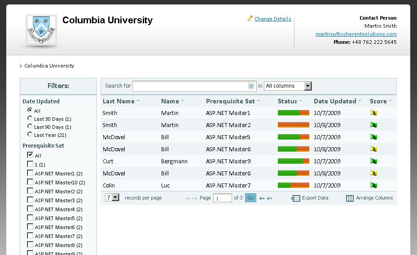Go to the next page using pager icon
417x255 pixels.
(x=262, y=198)
